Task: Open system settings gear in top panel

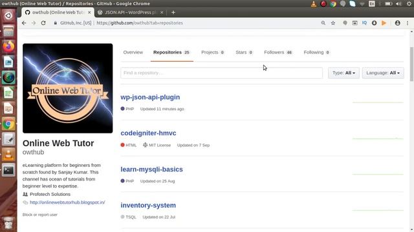Action: (x=409, y=4)
